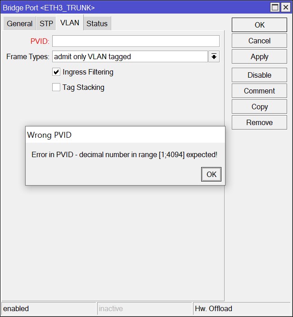Go to the Status tab

pyautogui.click(x=97, y=23)
